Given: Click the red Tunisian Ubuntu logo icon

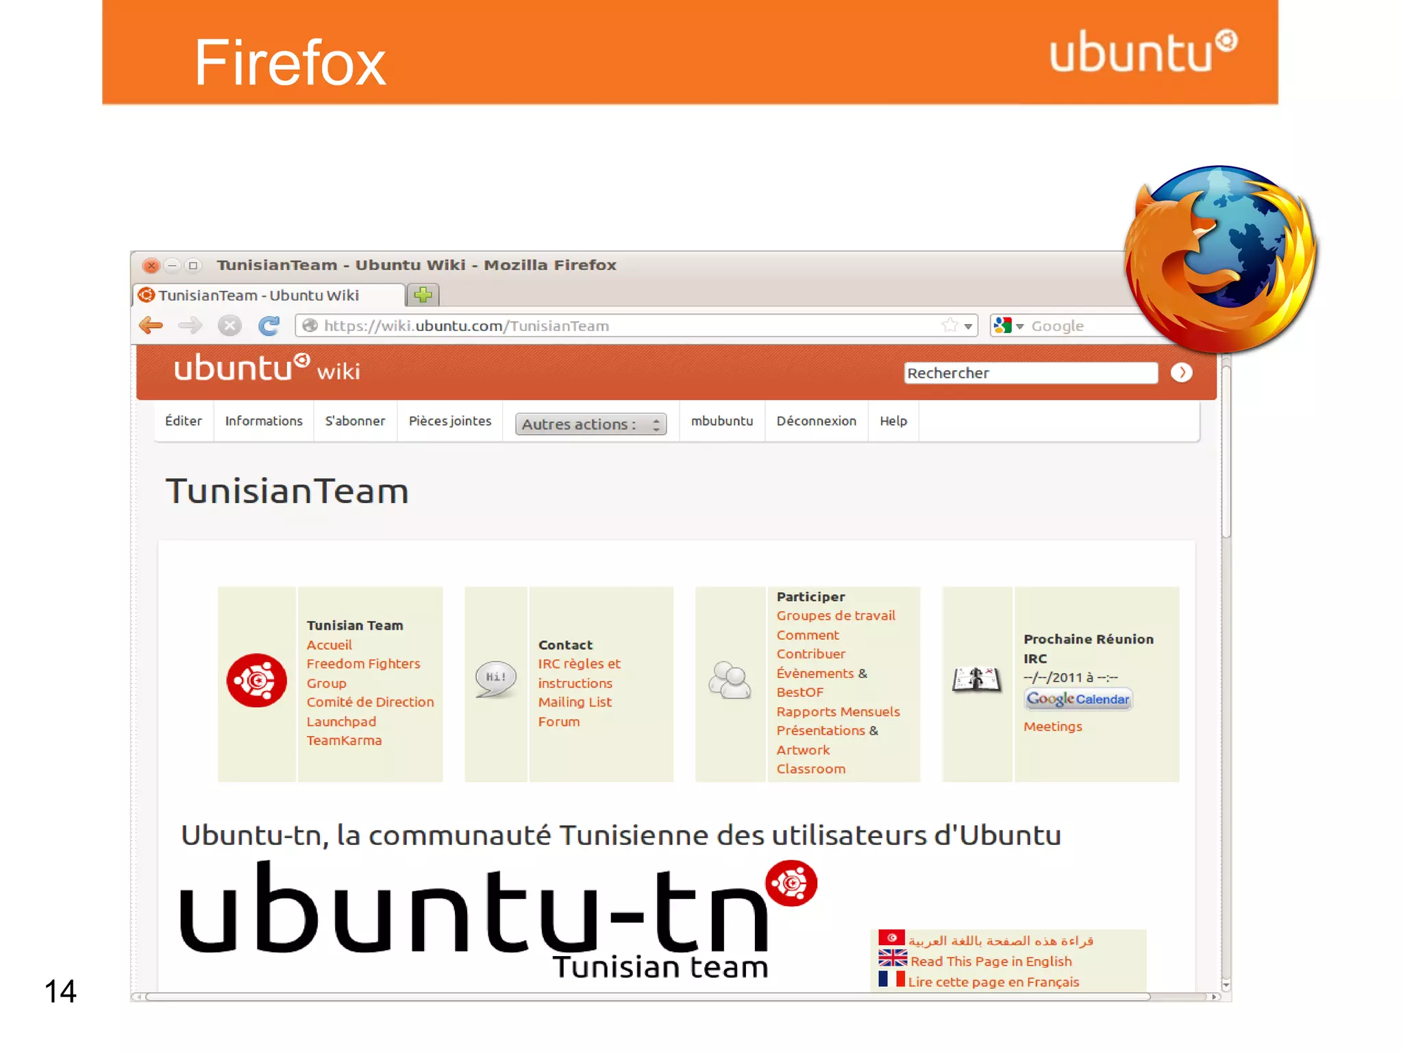Looking at the screenshot, I should 257,681.
